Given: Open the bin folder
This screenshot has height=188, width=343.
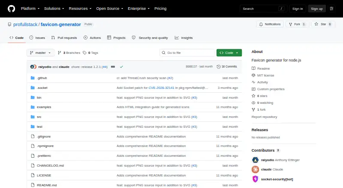Looking at the screenshot, I should (39, 97).
